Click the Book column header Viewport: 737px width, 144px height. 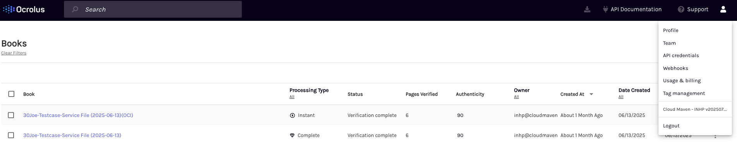tap(29, 94)
